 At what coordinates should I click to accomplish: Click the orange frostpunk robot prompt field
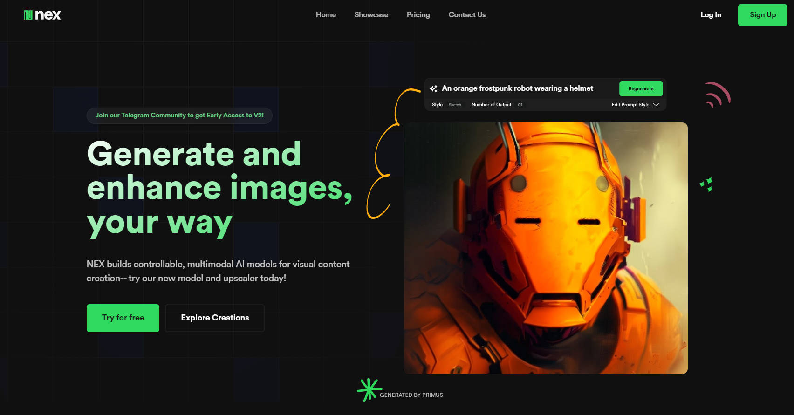(517, 88)
